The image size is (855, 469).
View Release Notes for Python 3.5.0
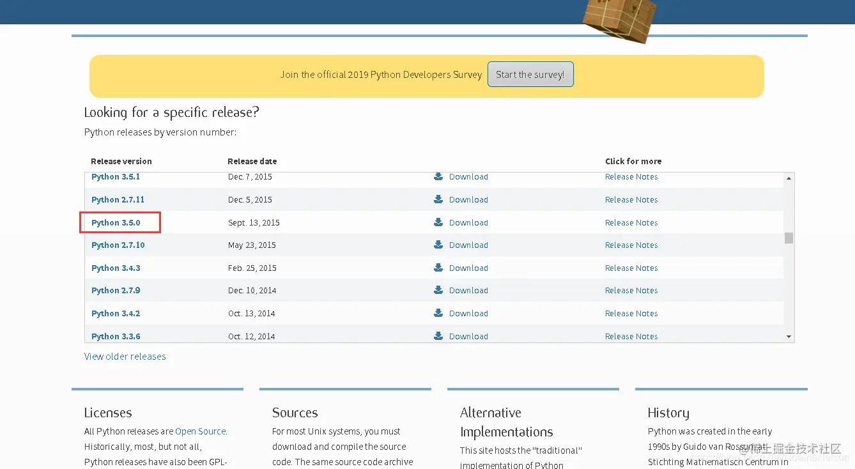pos(631,222)
